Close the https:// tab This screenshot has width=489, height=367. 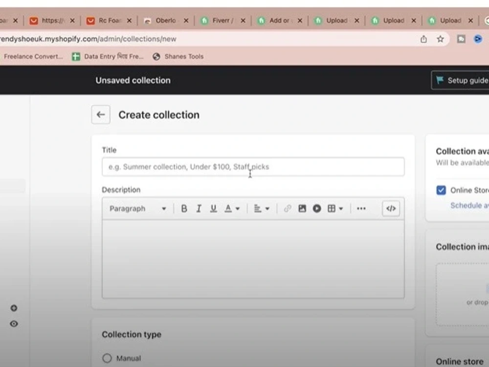(x=72, y=21)
